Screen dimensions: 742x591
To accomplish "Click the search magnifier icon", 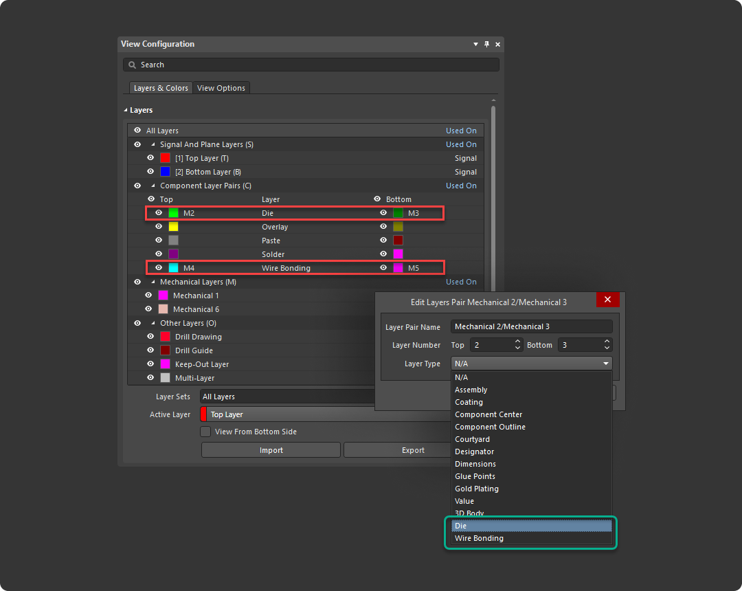I will 132,65.
